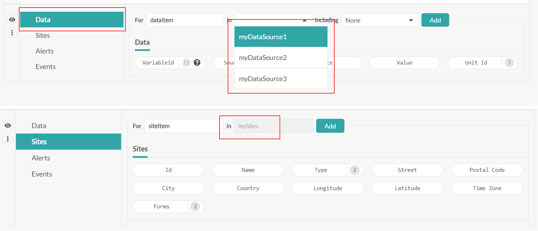The image size is (538, 231).
Task: Open Alerts in the bottom sidebar
Action: click(x=41, y=158)
